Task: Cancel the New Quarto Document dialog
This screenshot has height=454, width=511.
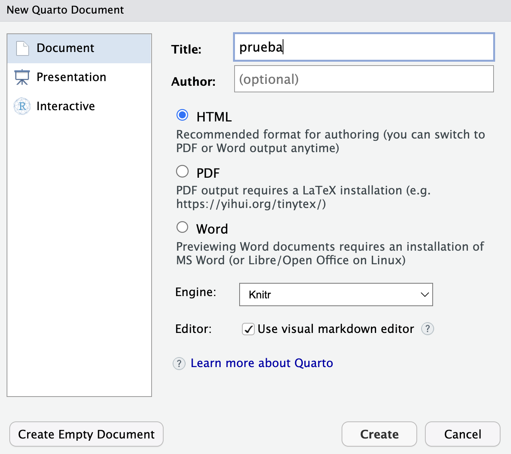Action: point(462,434)
